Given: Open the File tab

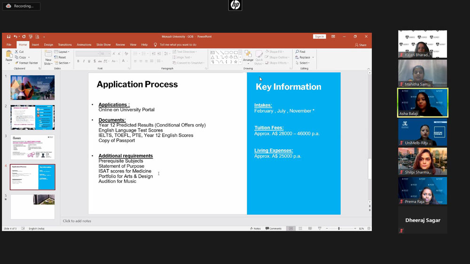Looking at the screenshot, I should tap(9, 45).
